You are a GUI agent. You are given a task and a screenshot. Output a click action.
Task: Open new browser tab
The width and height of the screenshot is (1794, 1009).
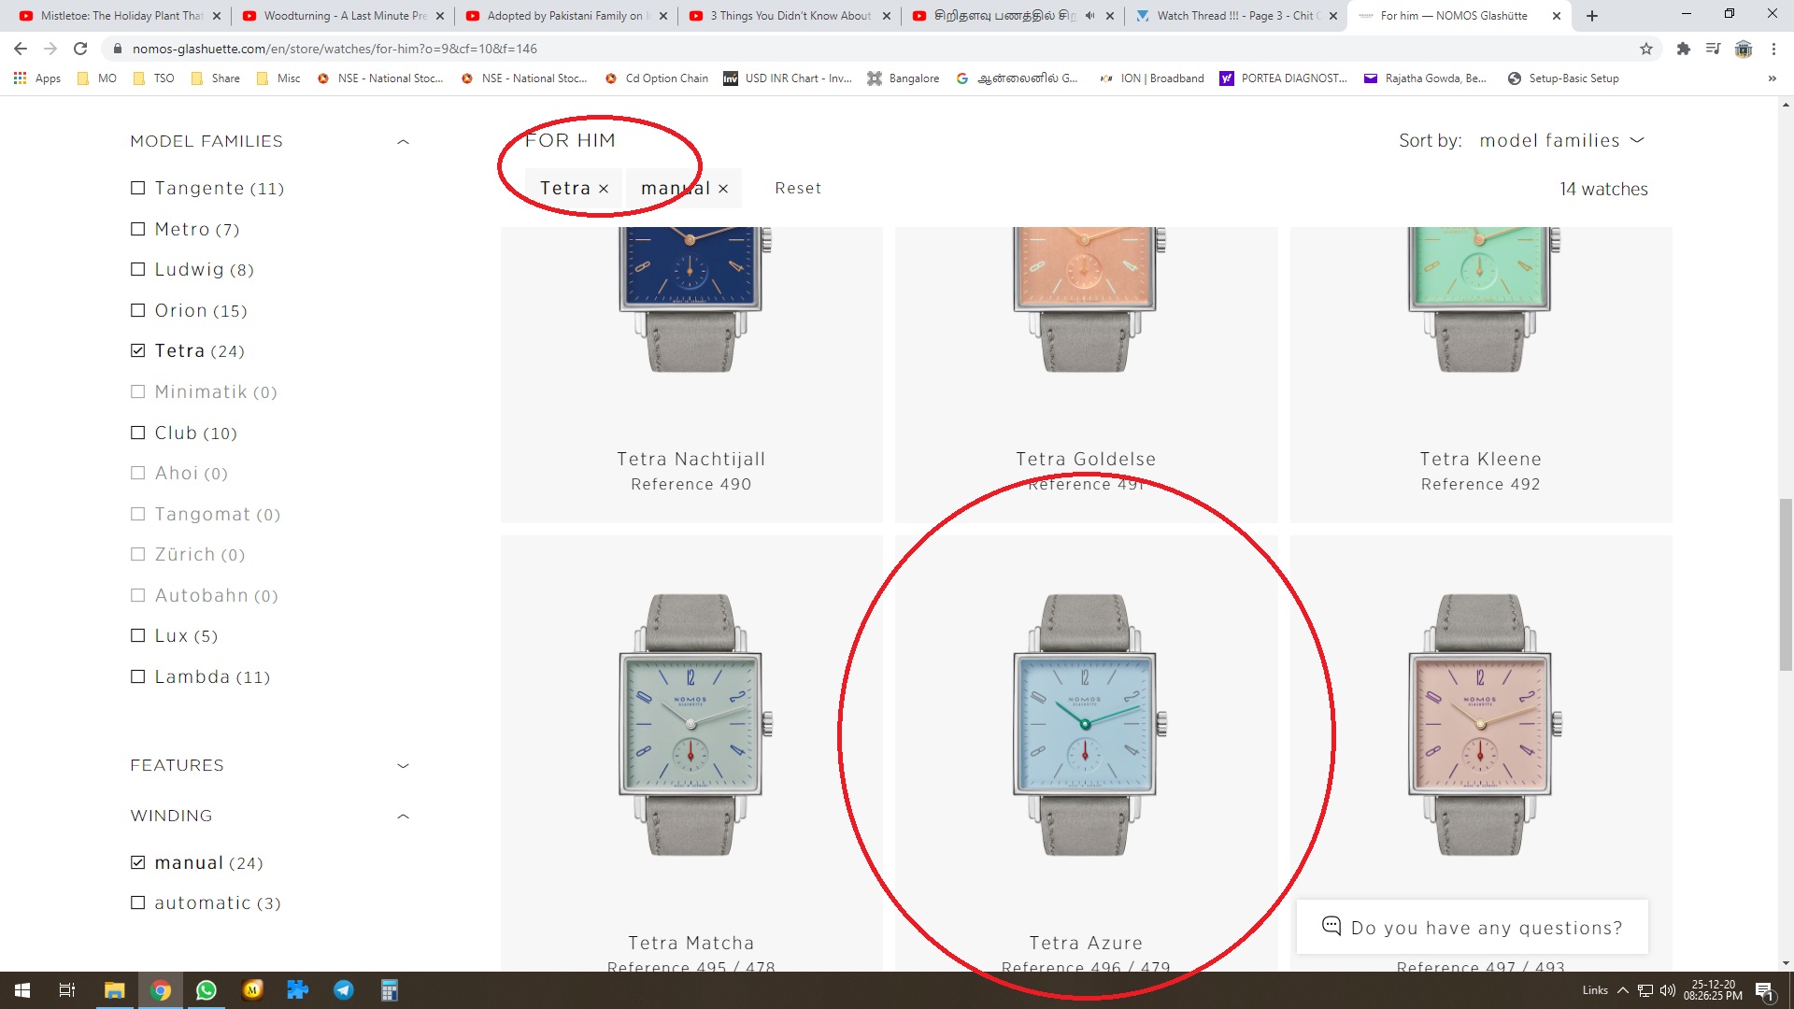tap(1592, 16)
